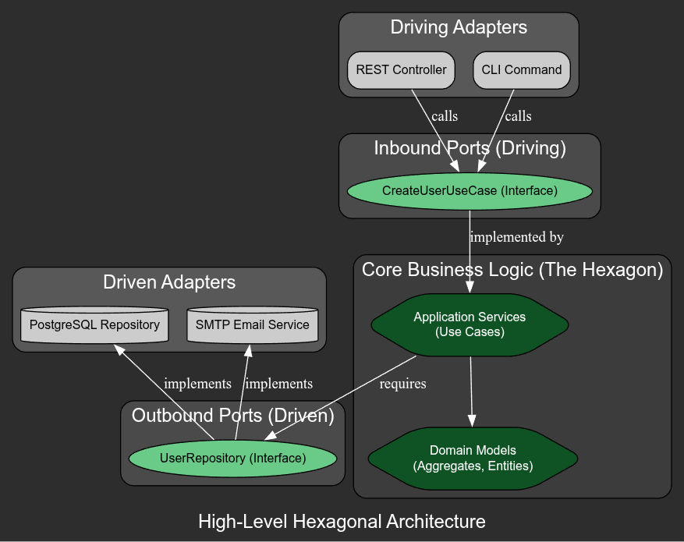Select the REST Controller node
The width and height of the screenshot is (684, 542).
[401, 70]
